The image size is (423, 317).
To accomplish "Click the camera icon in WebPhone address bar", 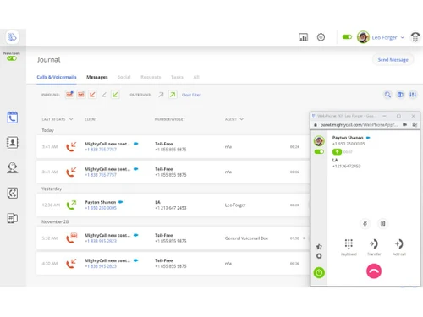I will tap(405, 124).
